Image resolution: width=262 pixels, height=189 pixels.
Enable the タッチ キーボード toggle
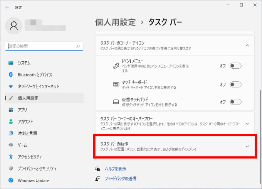point(235,84)
